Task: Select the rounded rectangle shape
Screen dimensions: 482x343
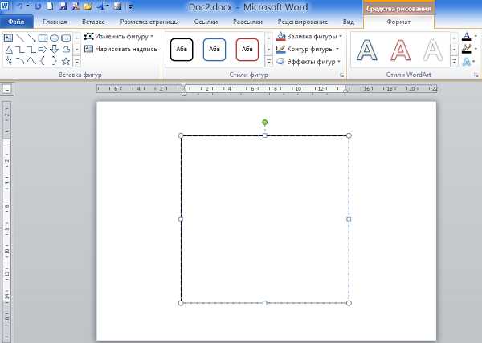Action: tap(66, 38)
